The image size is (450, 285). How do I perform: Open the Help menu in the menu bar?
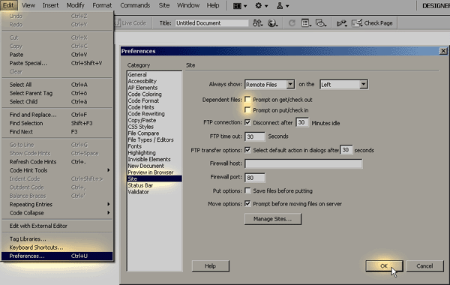pyautogui.click(x=213, y=5)
